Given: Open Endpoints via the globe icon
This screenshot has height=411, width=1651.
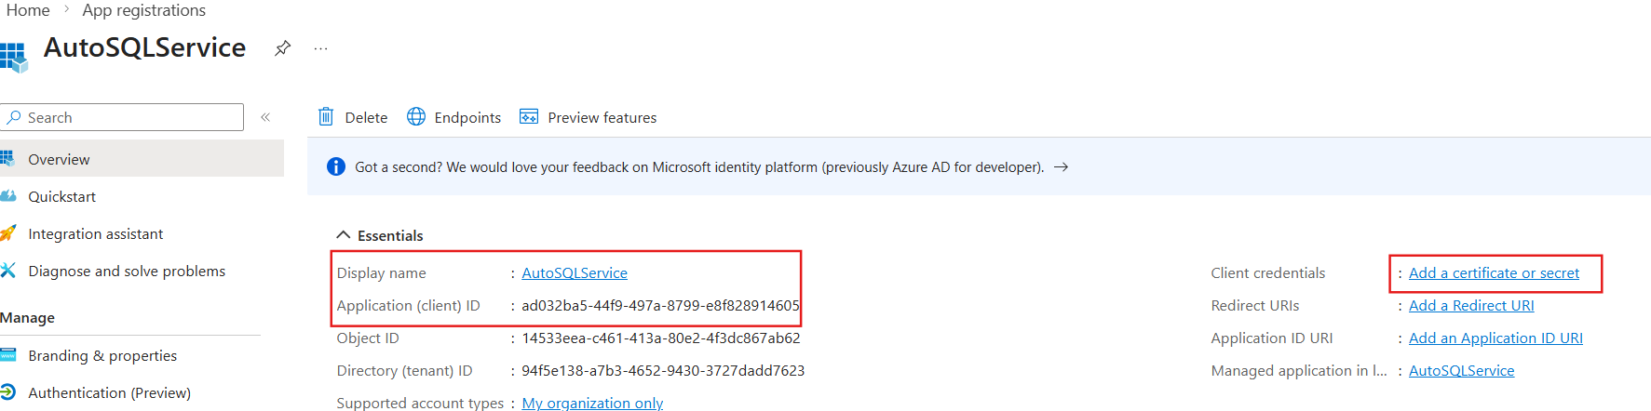Looking at the screenshot, I should pyautogui.click(x=416, y=117).
